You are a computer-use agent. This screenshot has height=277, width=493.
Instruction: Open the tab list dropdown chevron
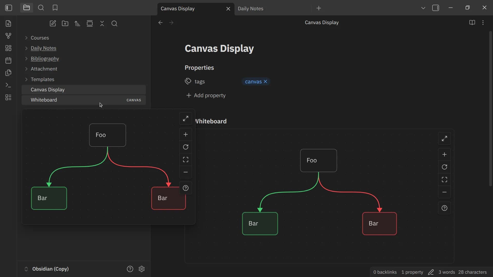pyautogui.click(x=423, y=8)
